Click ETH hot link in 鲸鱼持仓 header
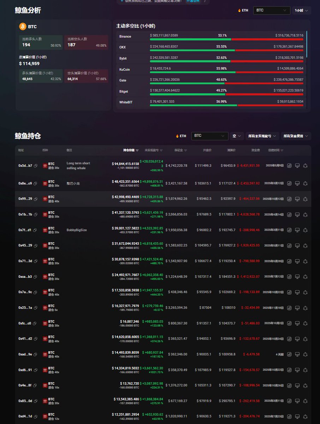 point(181,136)
